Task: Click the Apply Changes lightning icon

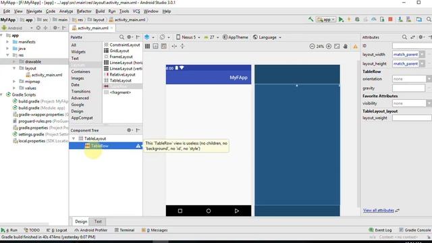Action: point(349,20)
